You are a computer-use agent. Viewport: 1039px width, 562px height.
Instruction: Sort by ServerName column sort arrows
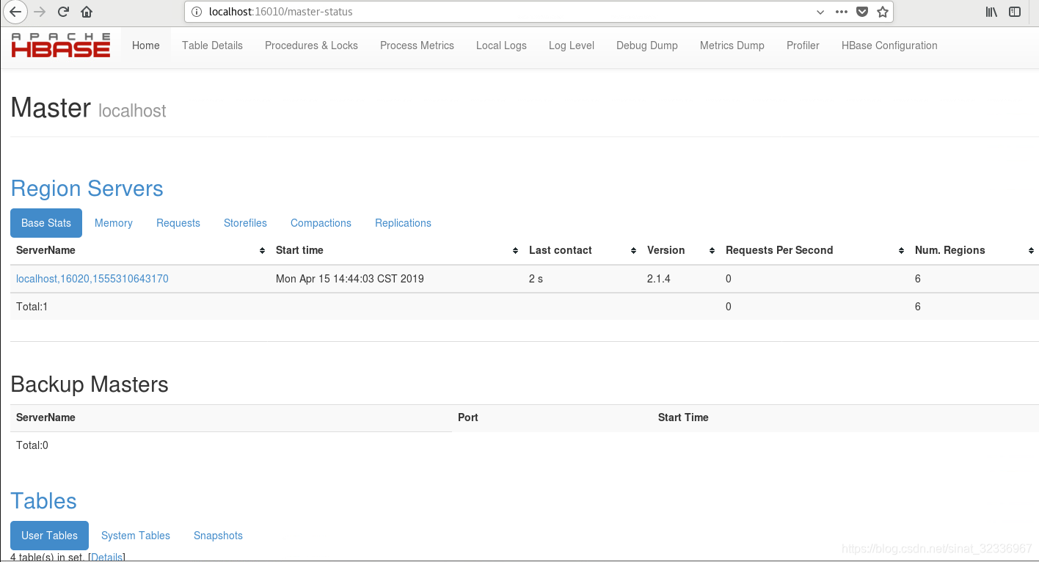coord(263,251)
